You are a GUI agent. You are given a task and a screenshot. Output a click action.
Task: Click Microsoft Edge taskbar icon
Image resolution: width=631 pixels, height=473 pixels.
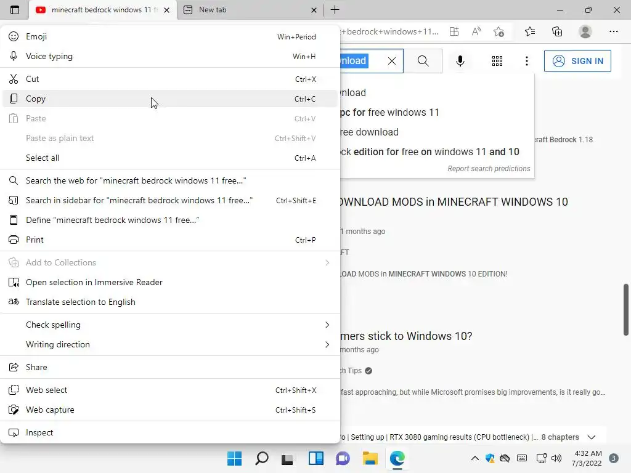pos(397,458)
